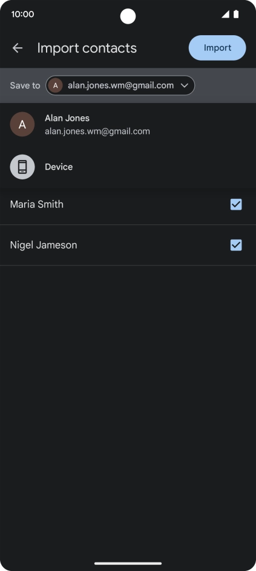Uncheck the Nigel Jameson checkbox

[x=236, y=245]
